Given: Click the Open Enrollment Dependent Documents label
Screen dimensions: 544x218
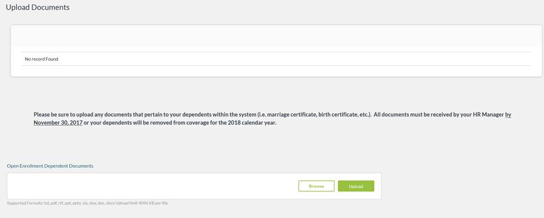Looking at the screenshot, I should click(50, 166).
